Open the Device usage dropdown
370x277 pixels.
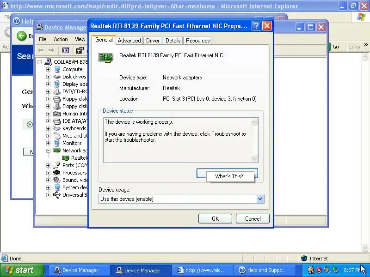point(260,199)
